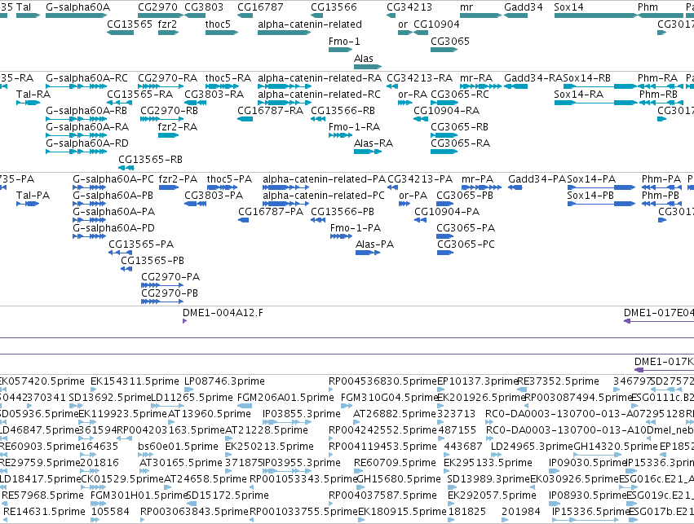The width and height of the screenshot is (694, 524).
Task: Click the CG10904 gene label
Action: [x=436, y=24]
